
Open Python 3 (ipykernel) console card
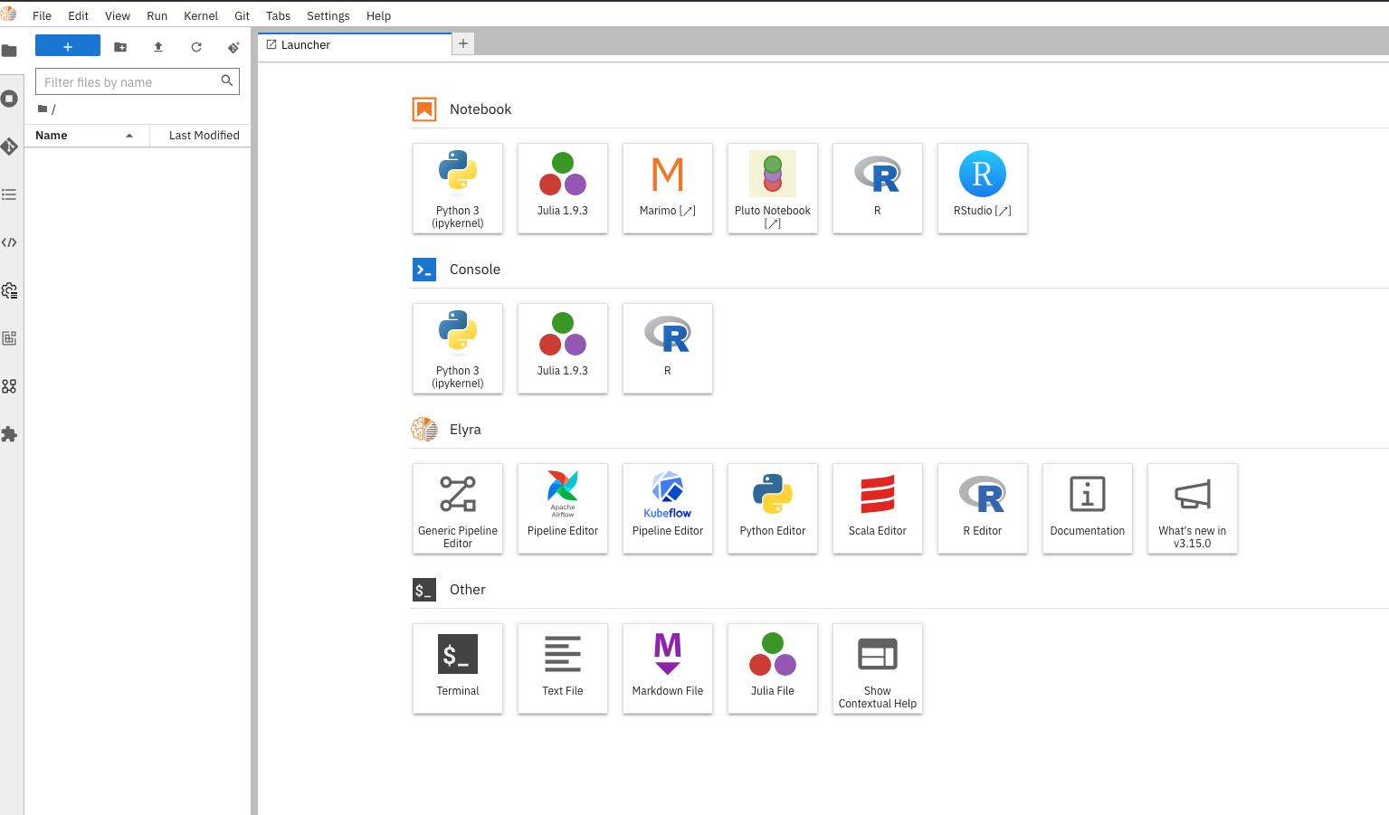click(458, 348)
